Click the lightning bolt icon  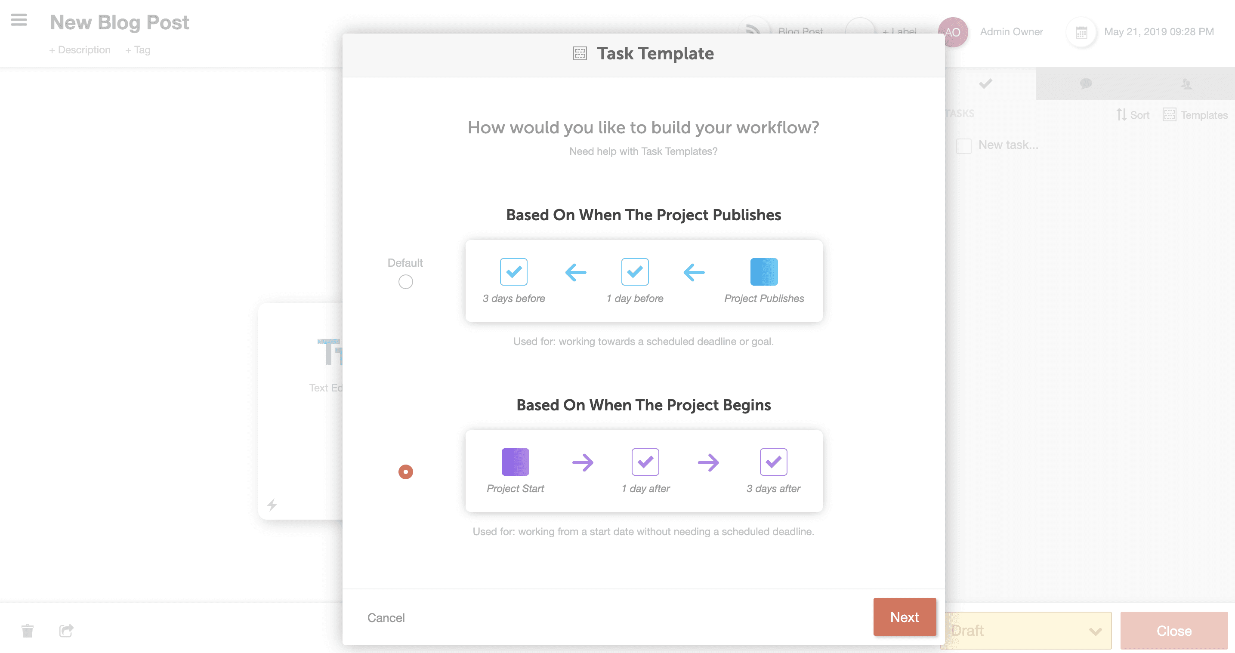pos(272,504)
